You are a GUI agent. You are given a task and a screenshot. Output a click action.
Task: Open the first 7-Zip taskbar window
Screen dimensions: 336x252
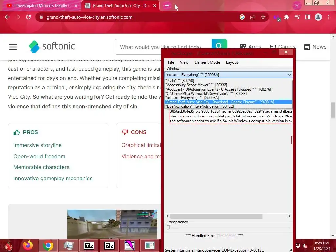(x=89, y=245)
